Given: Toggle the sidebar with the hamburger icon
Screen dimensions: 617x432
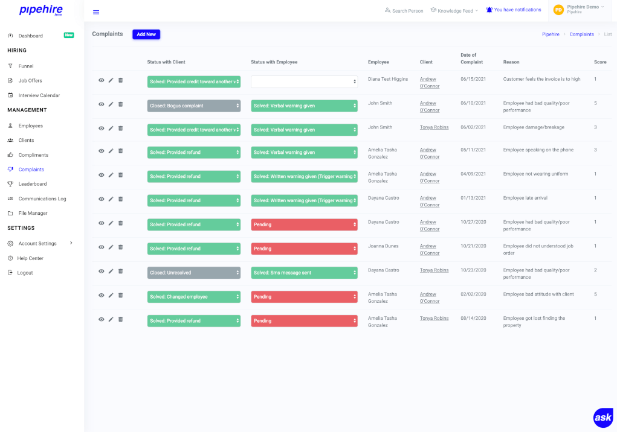Looking at the screenshot, I should pos(95,11).
